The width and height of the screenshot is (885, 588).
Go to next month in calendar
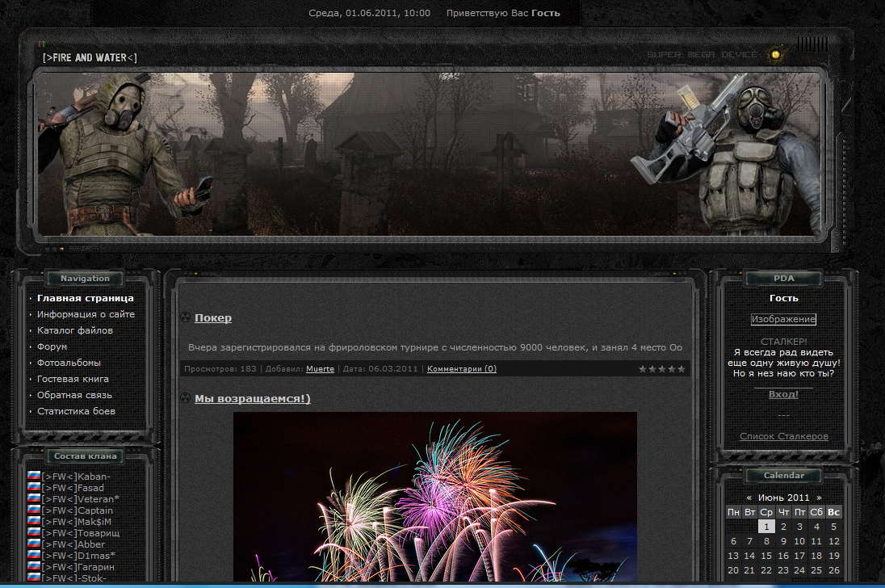click(819, 498)
